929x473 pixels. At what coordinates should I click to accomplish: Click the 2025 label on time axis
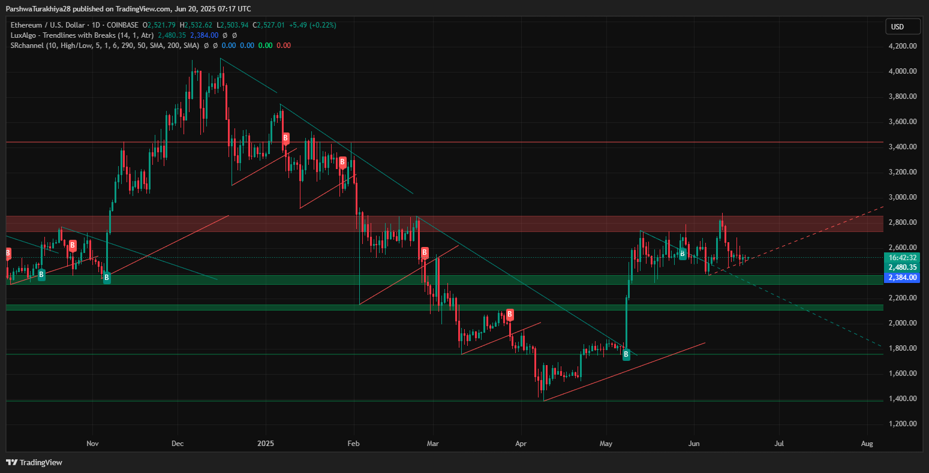coord(265,444)
